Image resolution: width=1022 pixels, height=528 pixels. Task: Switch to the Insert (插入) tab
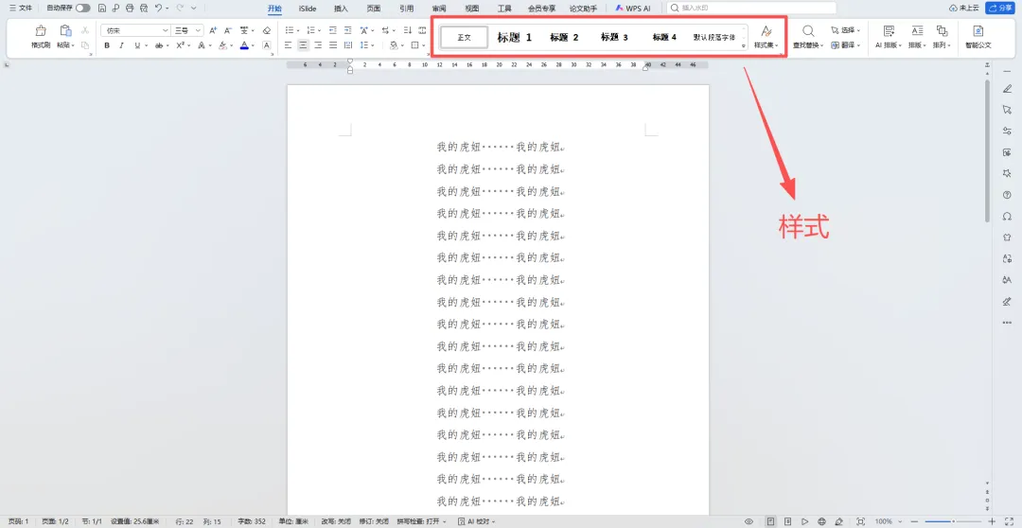(341, 9)
